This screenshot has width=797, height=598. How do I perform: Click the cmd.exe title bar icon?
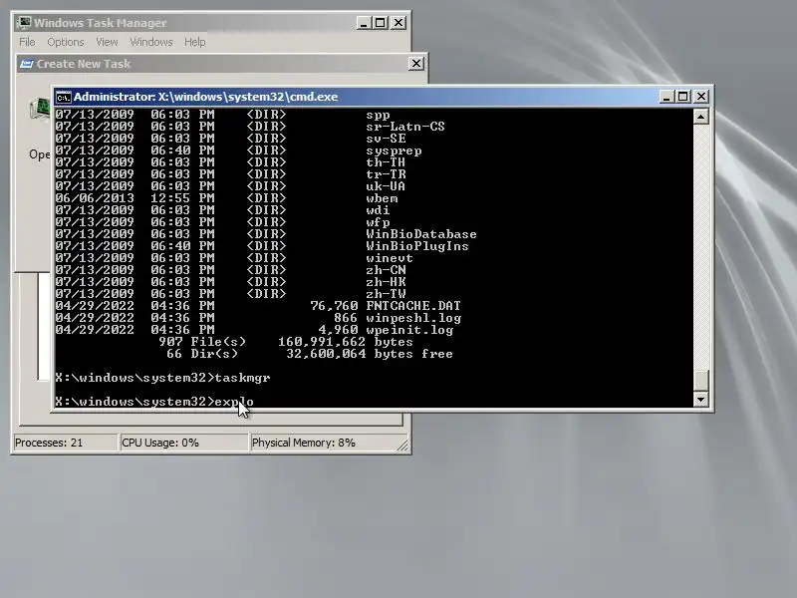tap(63, 97)
